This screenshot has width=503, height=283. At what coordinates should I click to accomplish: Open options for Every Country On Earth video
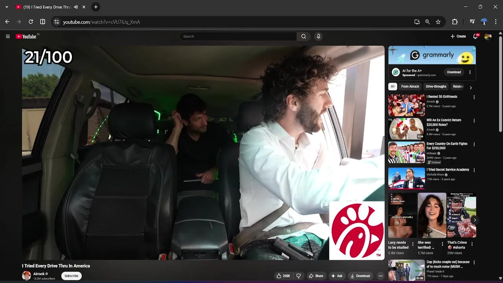(474, 144)
